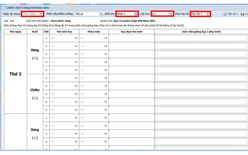Click the 'Phân môn' column header
Viewport: 248px width, 155px height.
(x=94, y=32)
